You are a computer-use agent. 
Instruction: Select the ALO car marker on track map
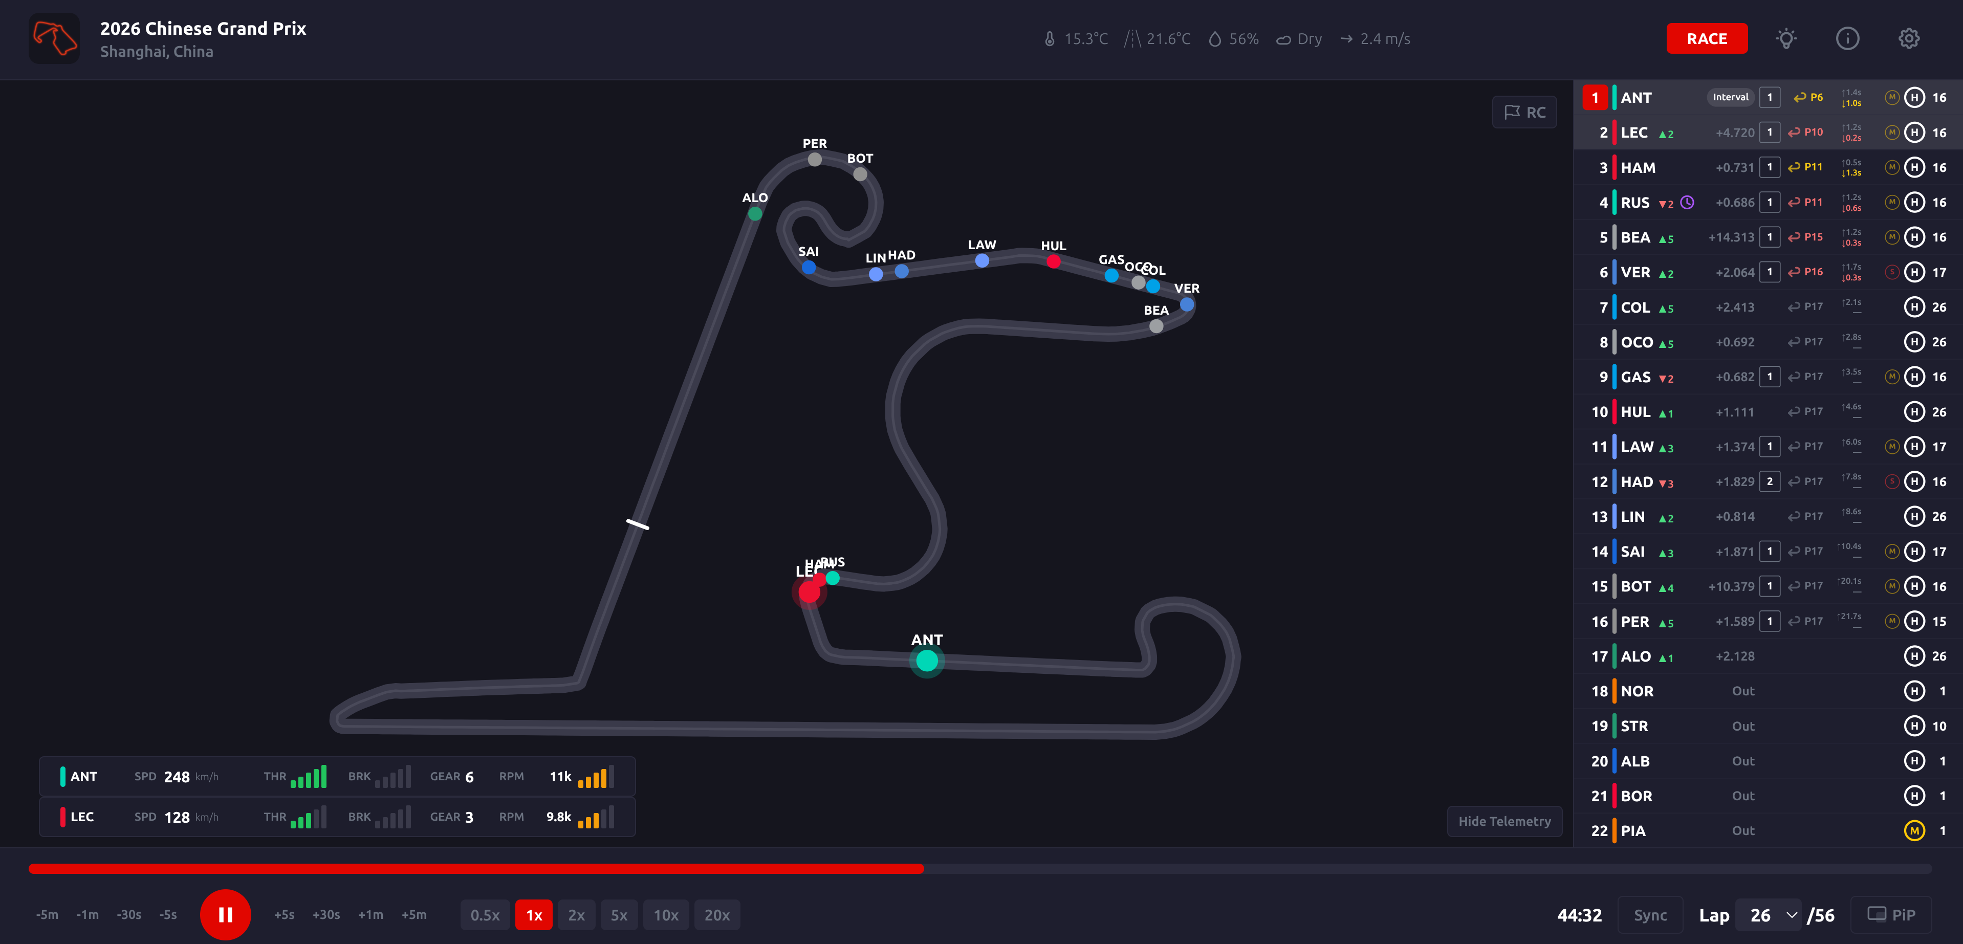[x=754, y=214]
